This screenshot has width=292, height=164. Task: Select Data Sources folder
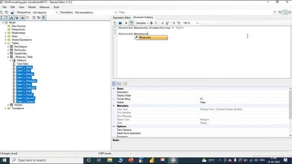point(19,26)
